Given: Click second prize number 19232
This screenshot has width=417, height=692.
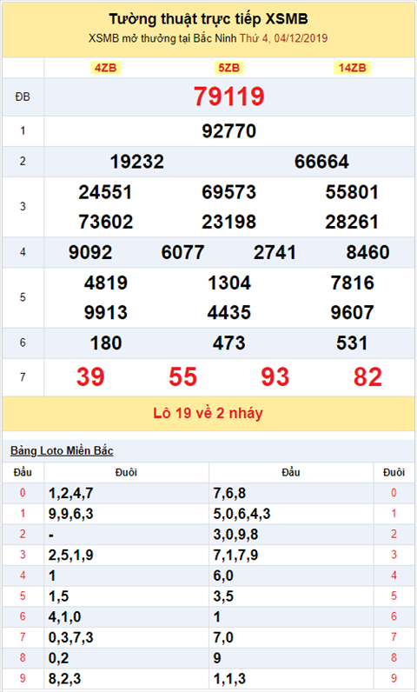Looking at the screenshot, I should (136, 162).
